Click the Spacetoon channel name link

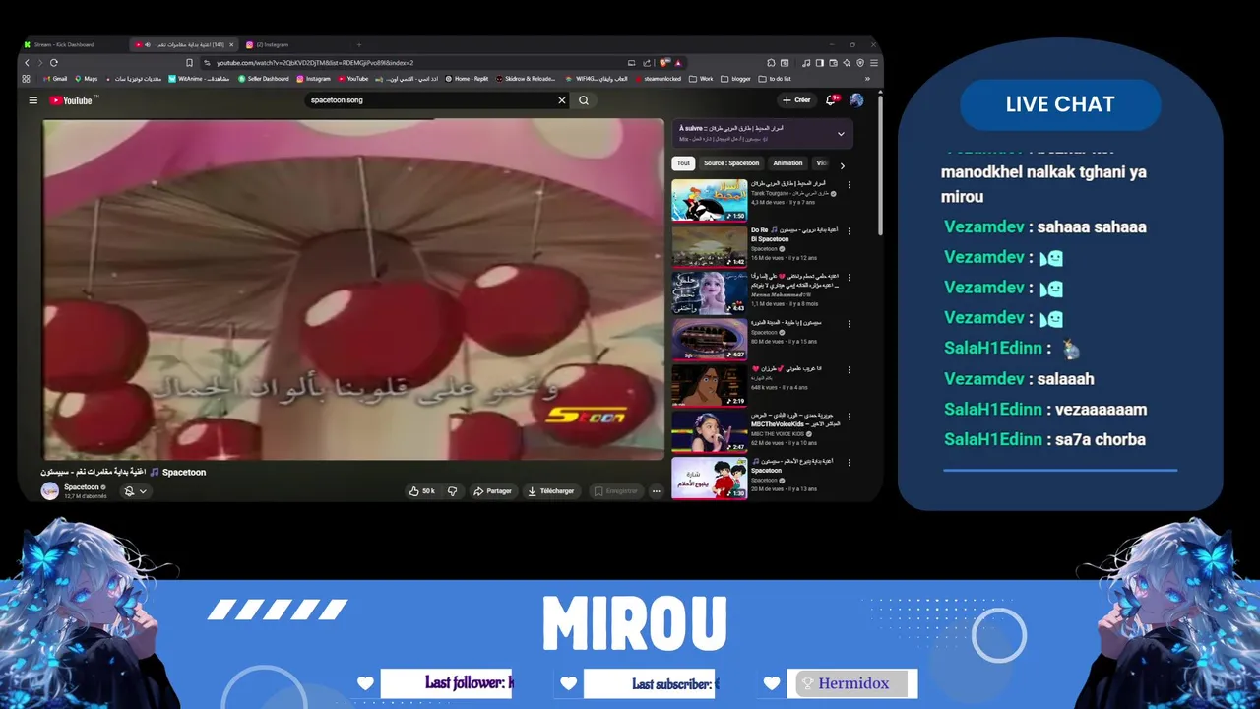pos(82,486)
